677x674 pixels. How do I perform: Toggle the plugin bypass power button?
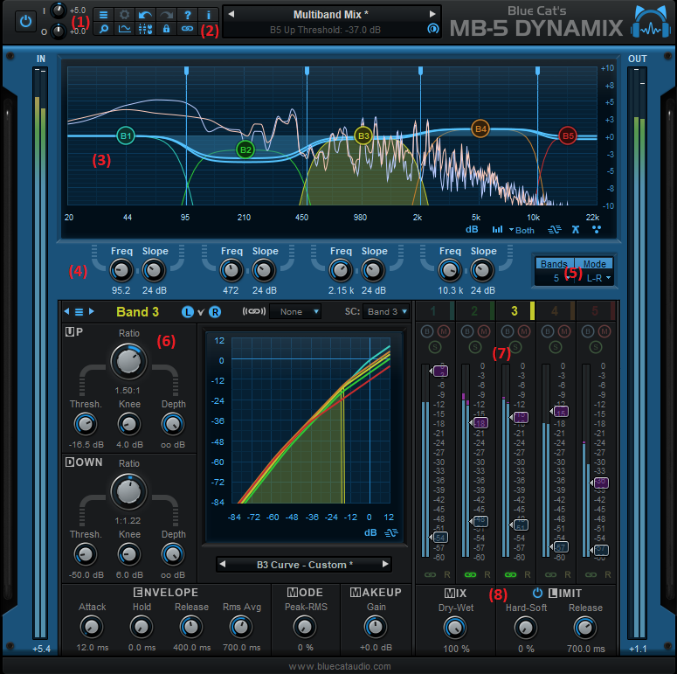click(25, 21)
